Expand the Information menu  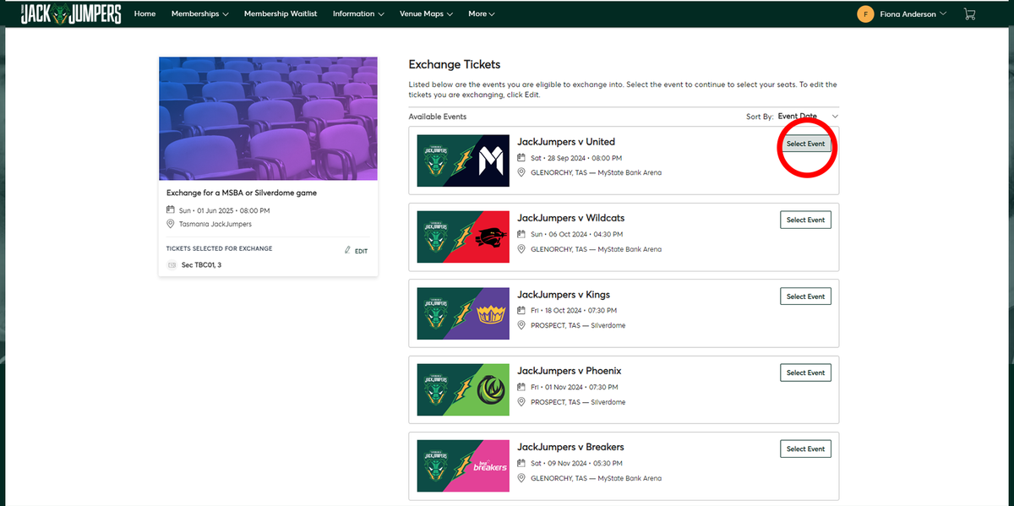pyautogui.click(x=358, y=14)
